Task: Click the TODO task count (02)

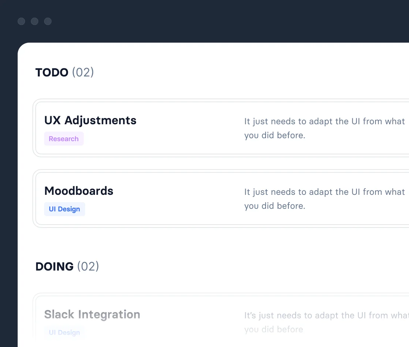Action: (x=83, y=72)
